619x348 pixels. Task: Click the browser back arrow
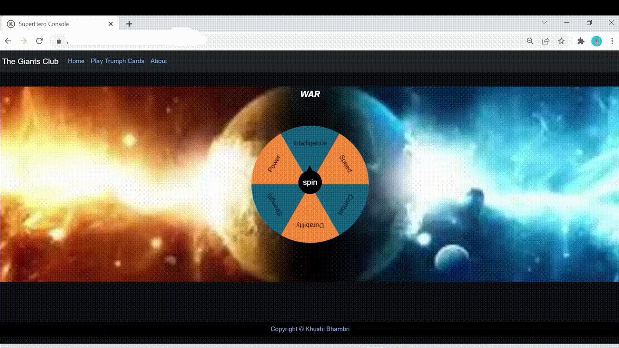[x=8, y=41]
